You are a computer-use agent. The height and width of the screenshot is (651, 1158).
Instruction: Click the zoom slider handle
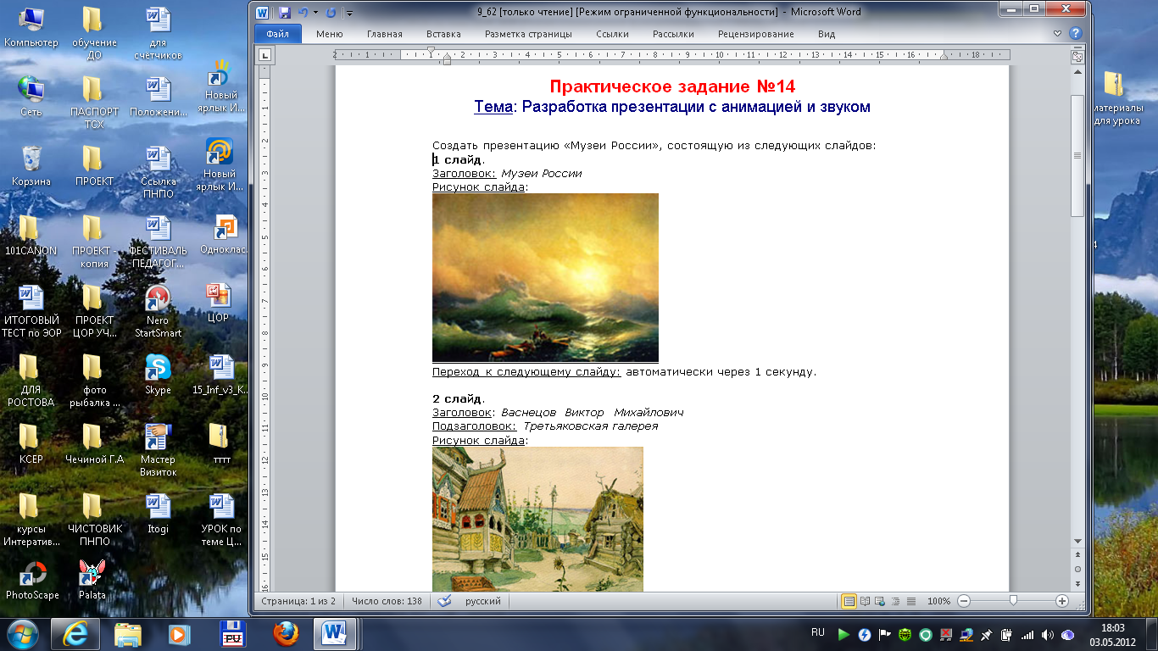(1012, 601)
